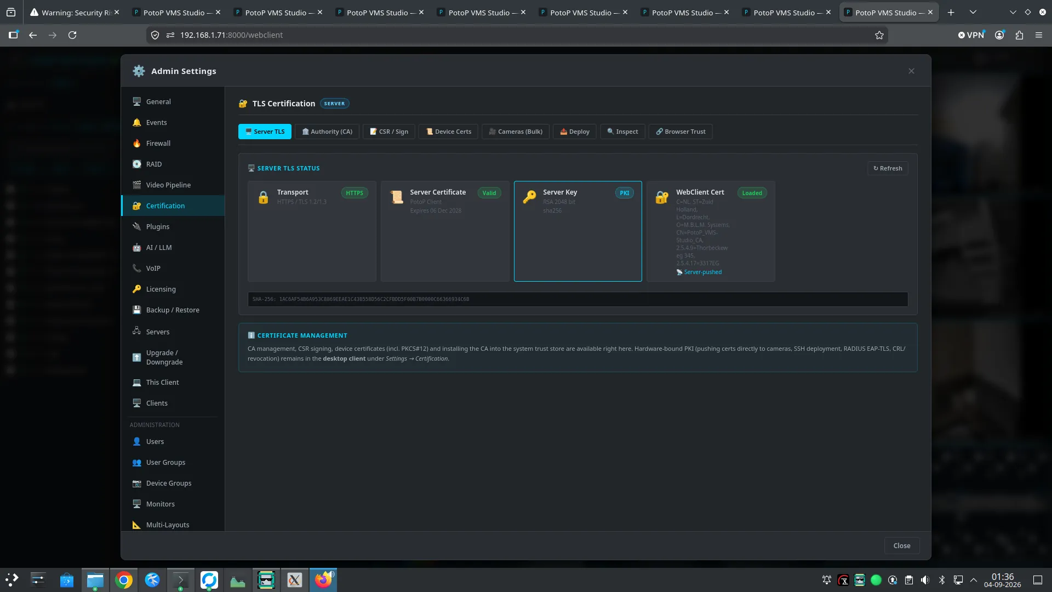Close the Admin Settings dialog with X
Image resolution: width=1052 pixels, height=592 pixels.
911,71
